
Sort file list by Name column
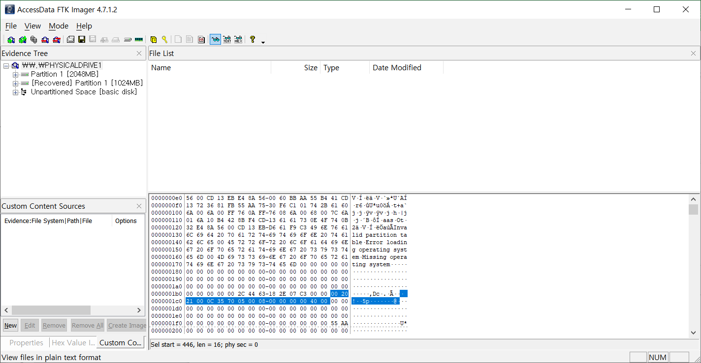[x=210, y=68]
